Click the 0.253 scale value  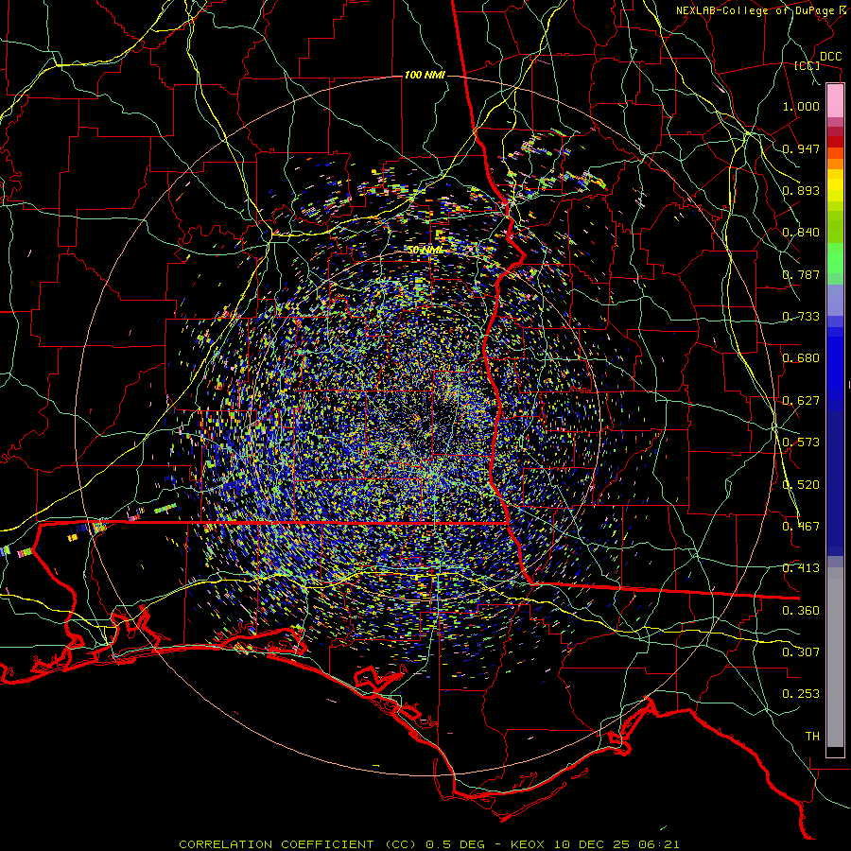tap(801, 694)
